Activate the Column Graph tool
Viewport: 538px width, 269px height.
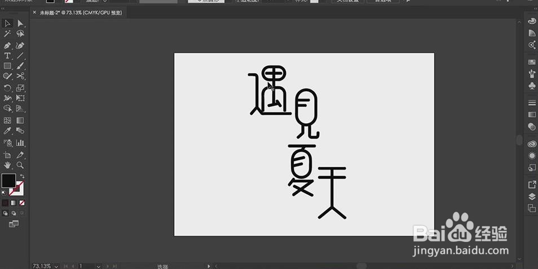pos(20,143)
